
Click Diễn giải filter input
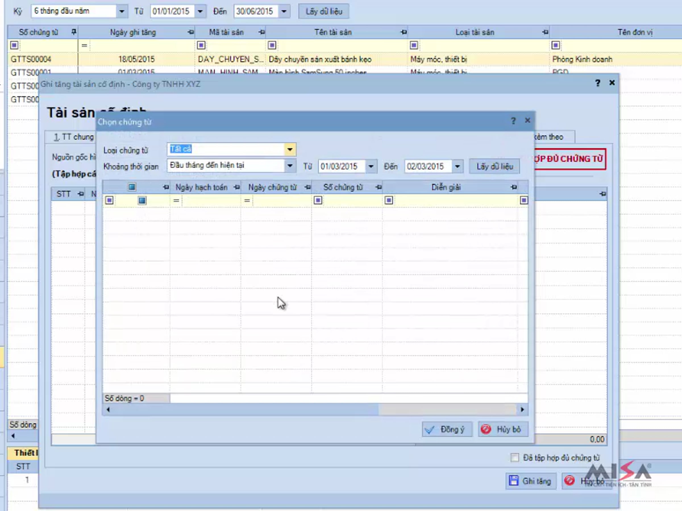tap(456, 200)
